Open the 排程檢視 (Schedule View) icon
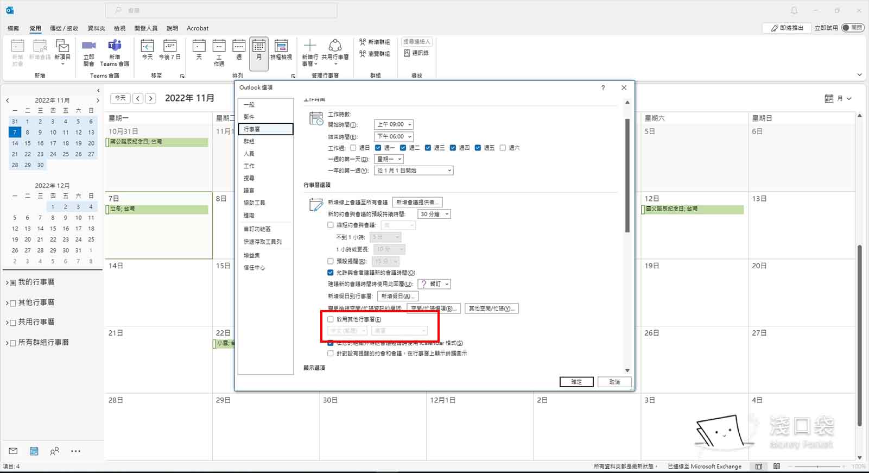The width and height of the screenshot is (869, 473). click(281, 46)
